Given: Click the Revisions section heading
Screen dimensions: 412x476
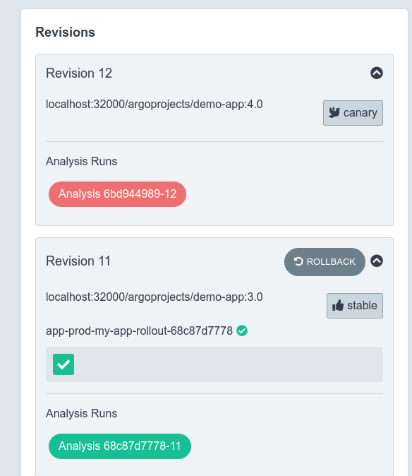Looking at the screenshot, I should [x=65, y=32].
